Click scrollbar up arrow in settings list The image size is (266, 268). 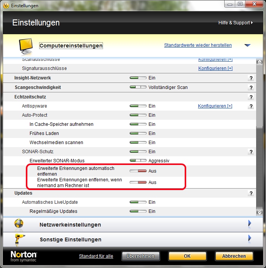[260, 62]
